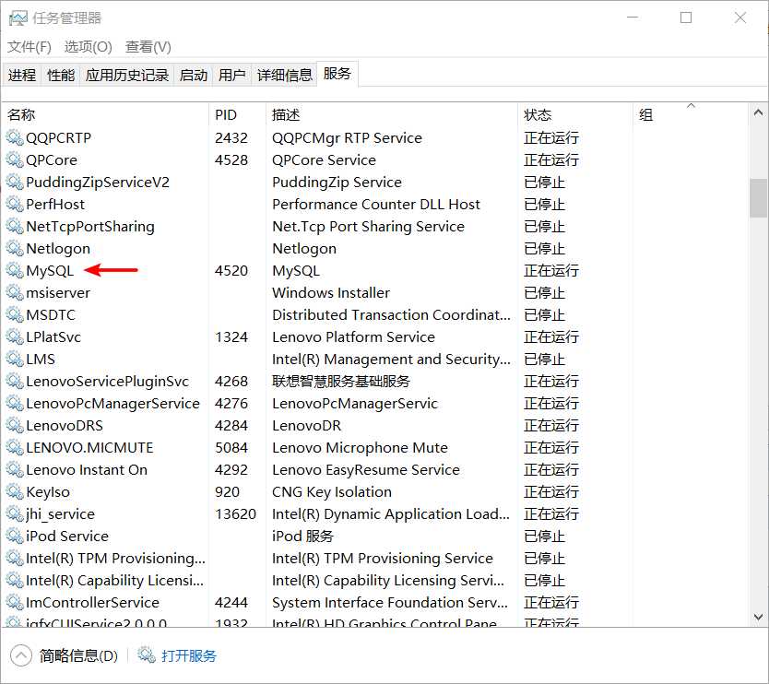Sort by the PID column header
The image size is (769, 684).
pyautogui.click(x=237, y=114)
